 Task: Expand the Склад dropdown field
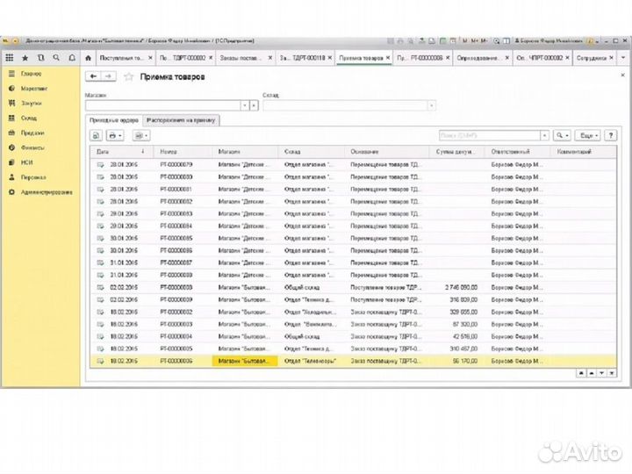pos(431,105)
